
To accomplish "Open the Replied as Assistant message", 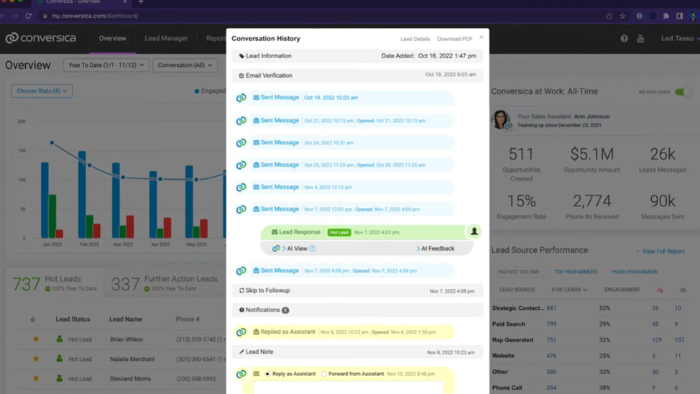I will (x=353, y=332).
